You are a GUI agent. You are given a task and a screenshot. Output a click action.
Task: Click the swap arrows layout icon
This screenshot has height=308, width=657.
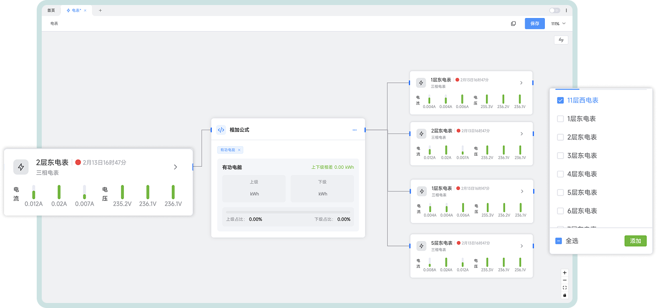pos(561,40)
